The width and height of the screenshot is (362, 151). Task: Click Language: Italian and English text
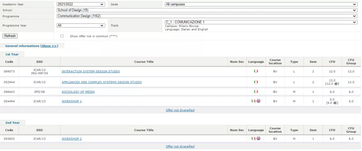tap(186, 29)
